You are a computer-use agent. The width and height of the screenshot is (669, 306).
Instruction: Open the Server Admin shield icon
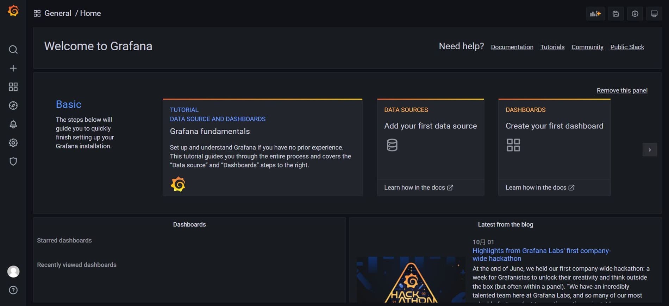(13, 161)
